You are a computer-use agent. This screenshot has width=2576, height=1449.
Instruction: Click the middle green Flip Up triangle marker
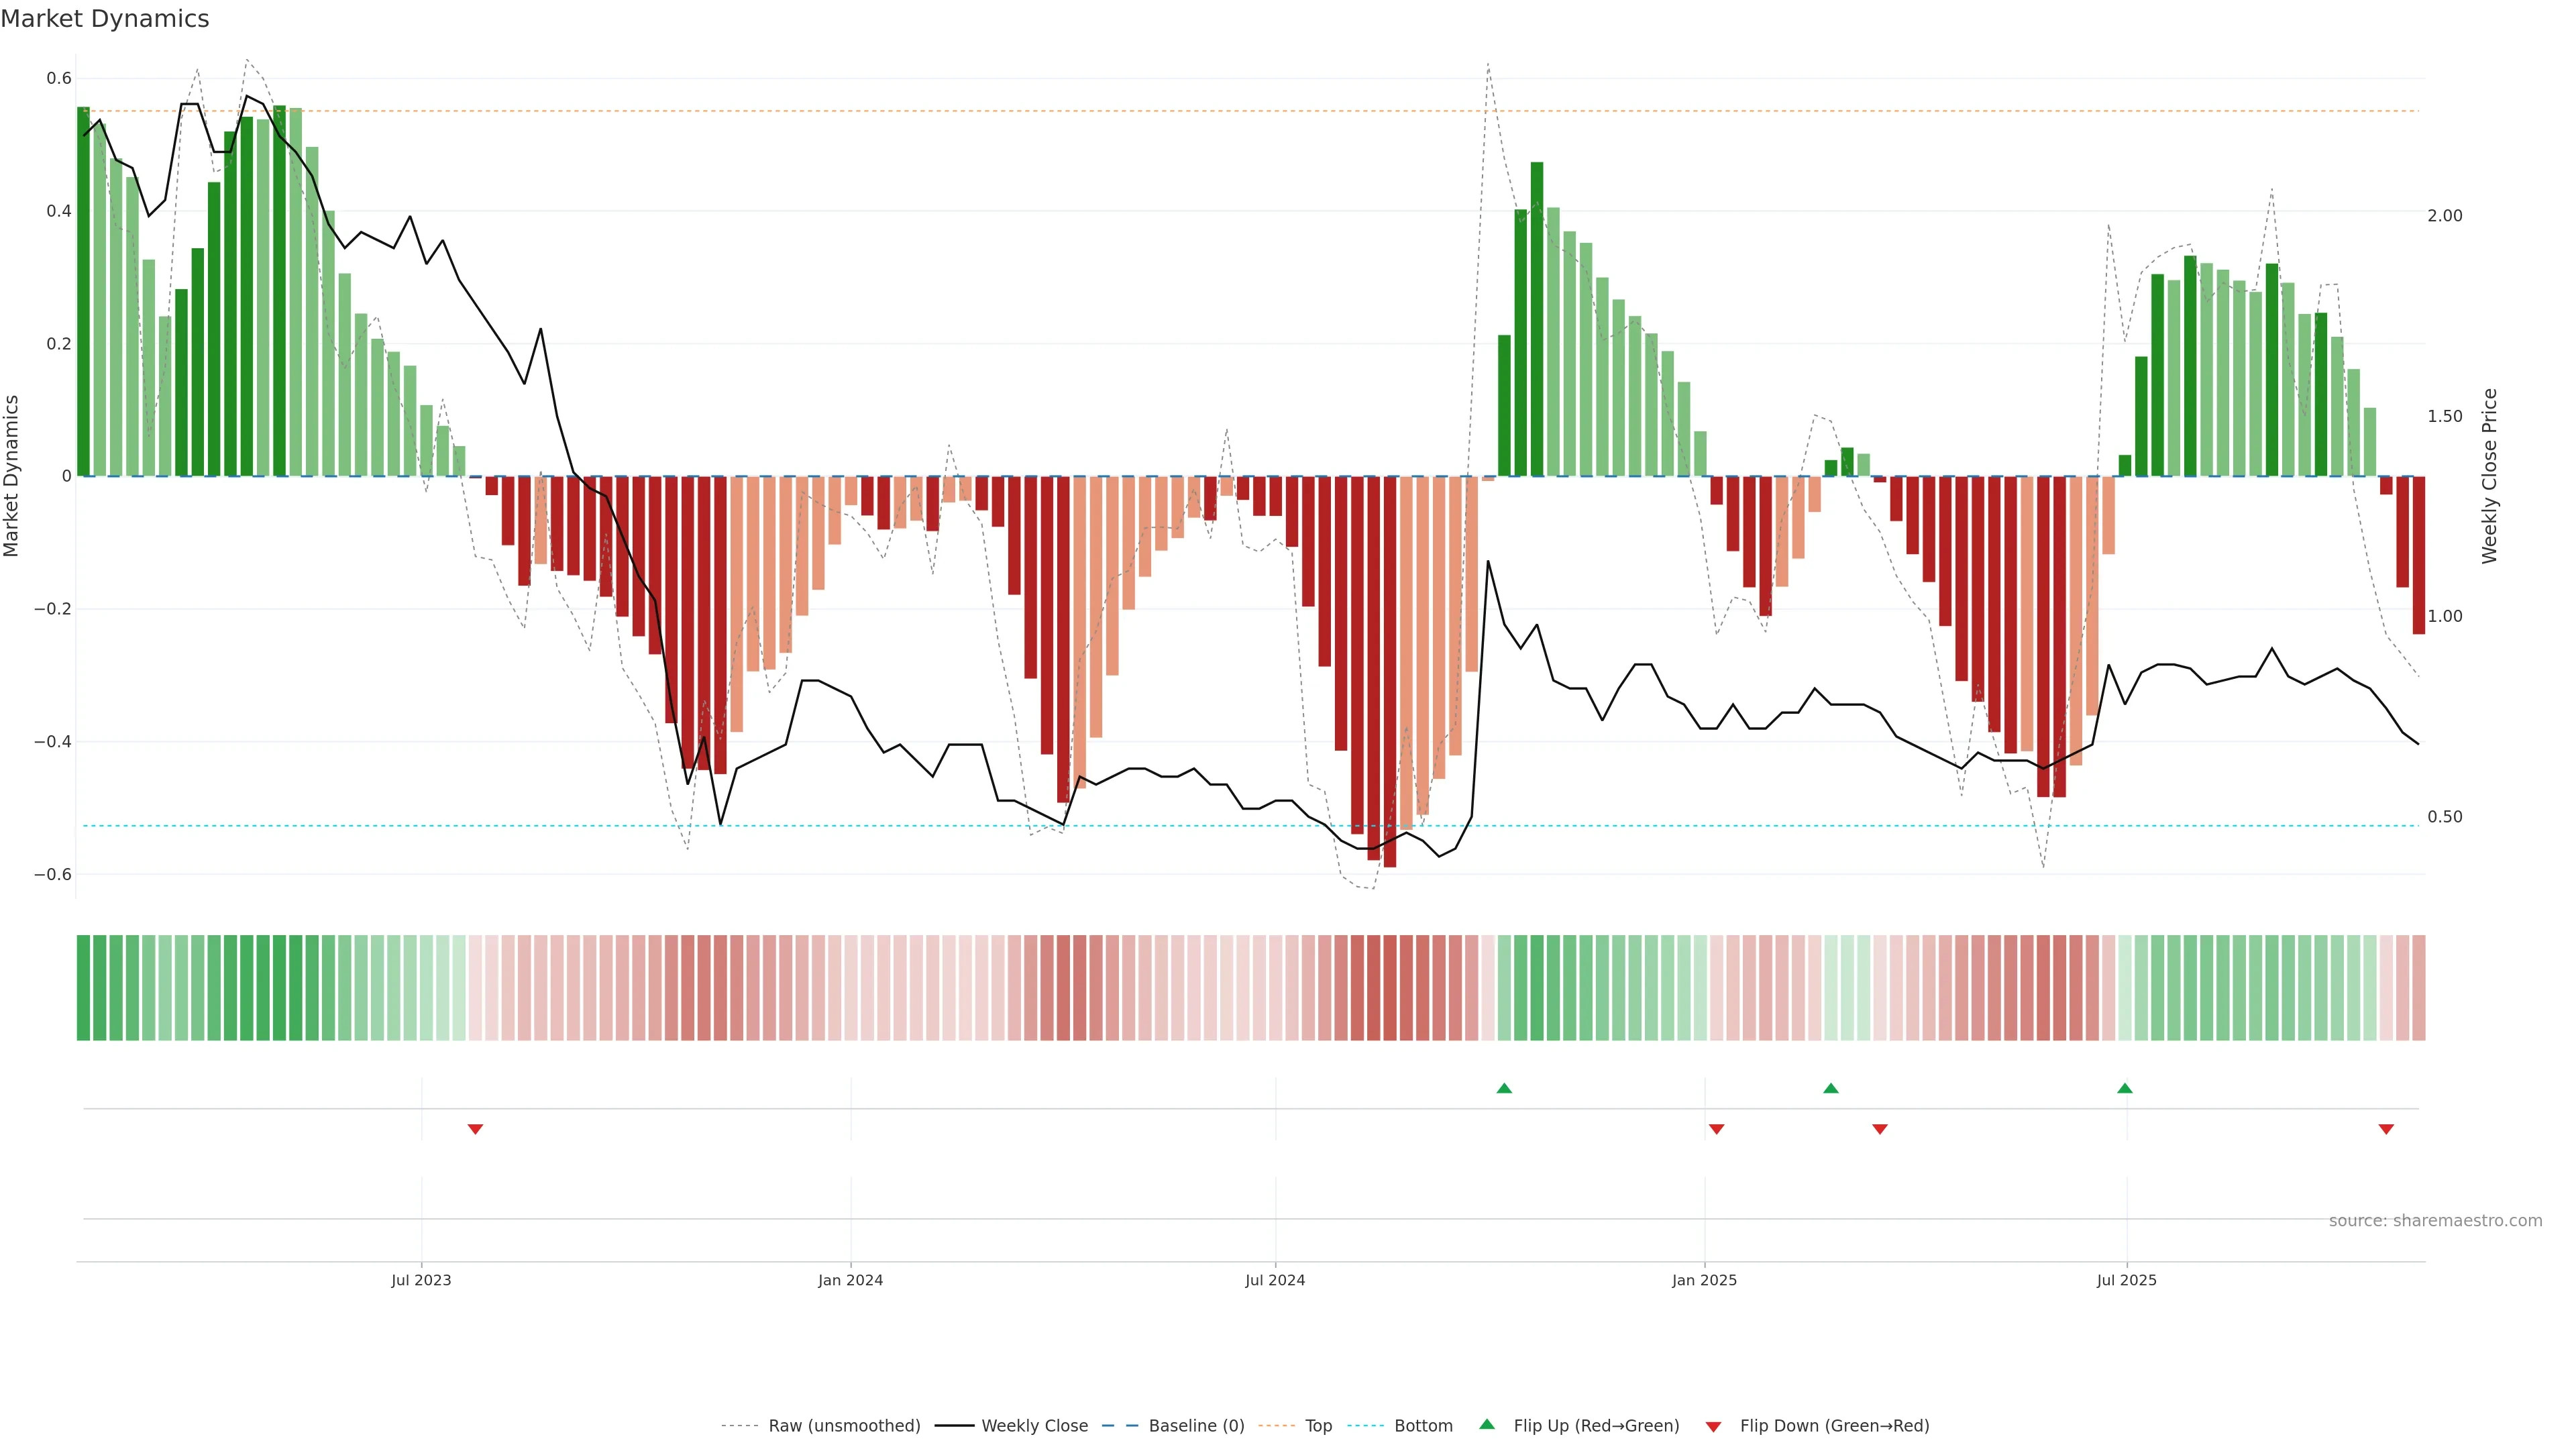(x=1830, y=1088)
